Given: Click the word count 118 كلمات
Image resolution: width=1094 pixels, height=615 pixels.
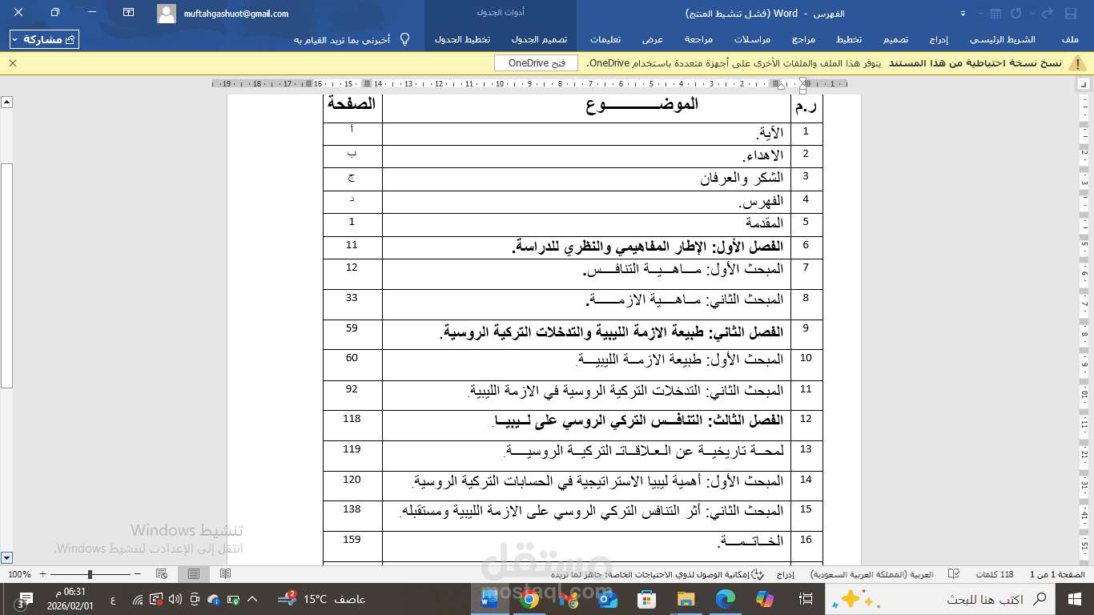Looking at the screenshot, I should click(x=994, y=574).
